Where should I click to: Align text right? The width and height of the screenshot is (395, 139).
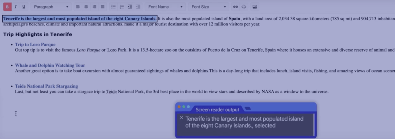pyautogui.click(x=95, y=7)
